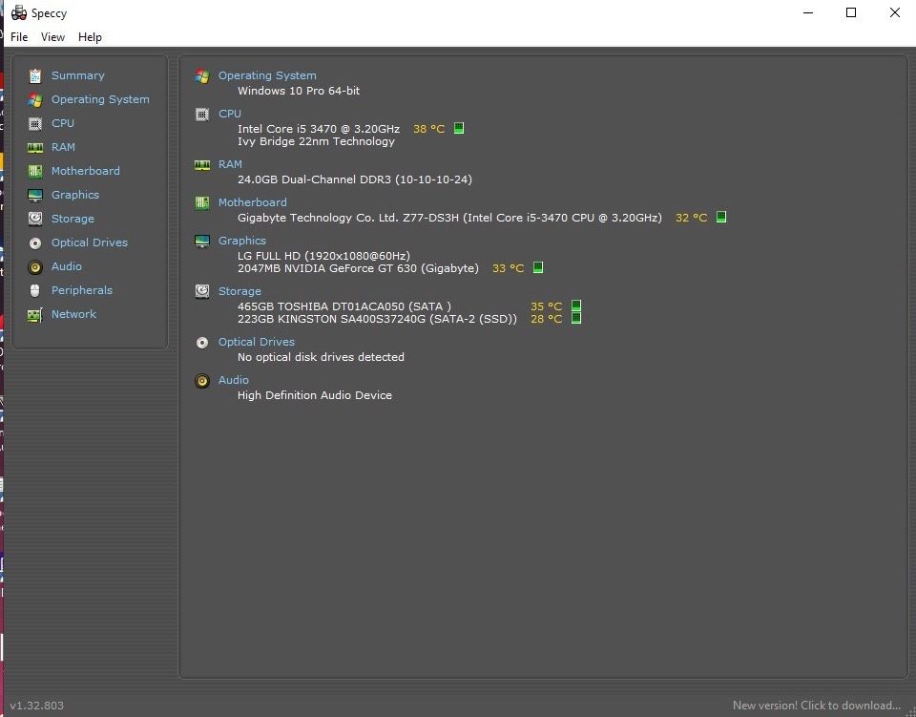Image resolution: width=916 pixels, height=717 pixels.
Task: Click the Optical Drives heading link in summary
Action: [x=257, y=342]
